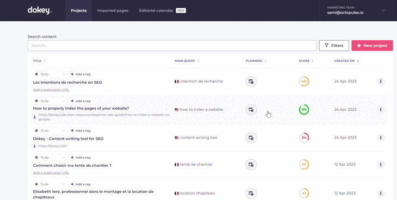Screen dimensions: 397x200
Task: Add a publication URL for 'Comment choisir ma tente'
Action: click(x=51, y=173)
